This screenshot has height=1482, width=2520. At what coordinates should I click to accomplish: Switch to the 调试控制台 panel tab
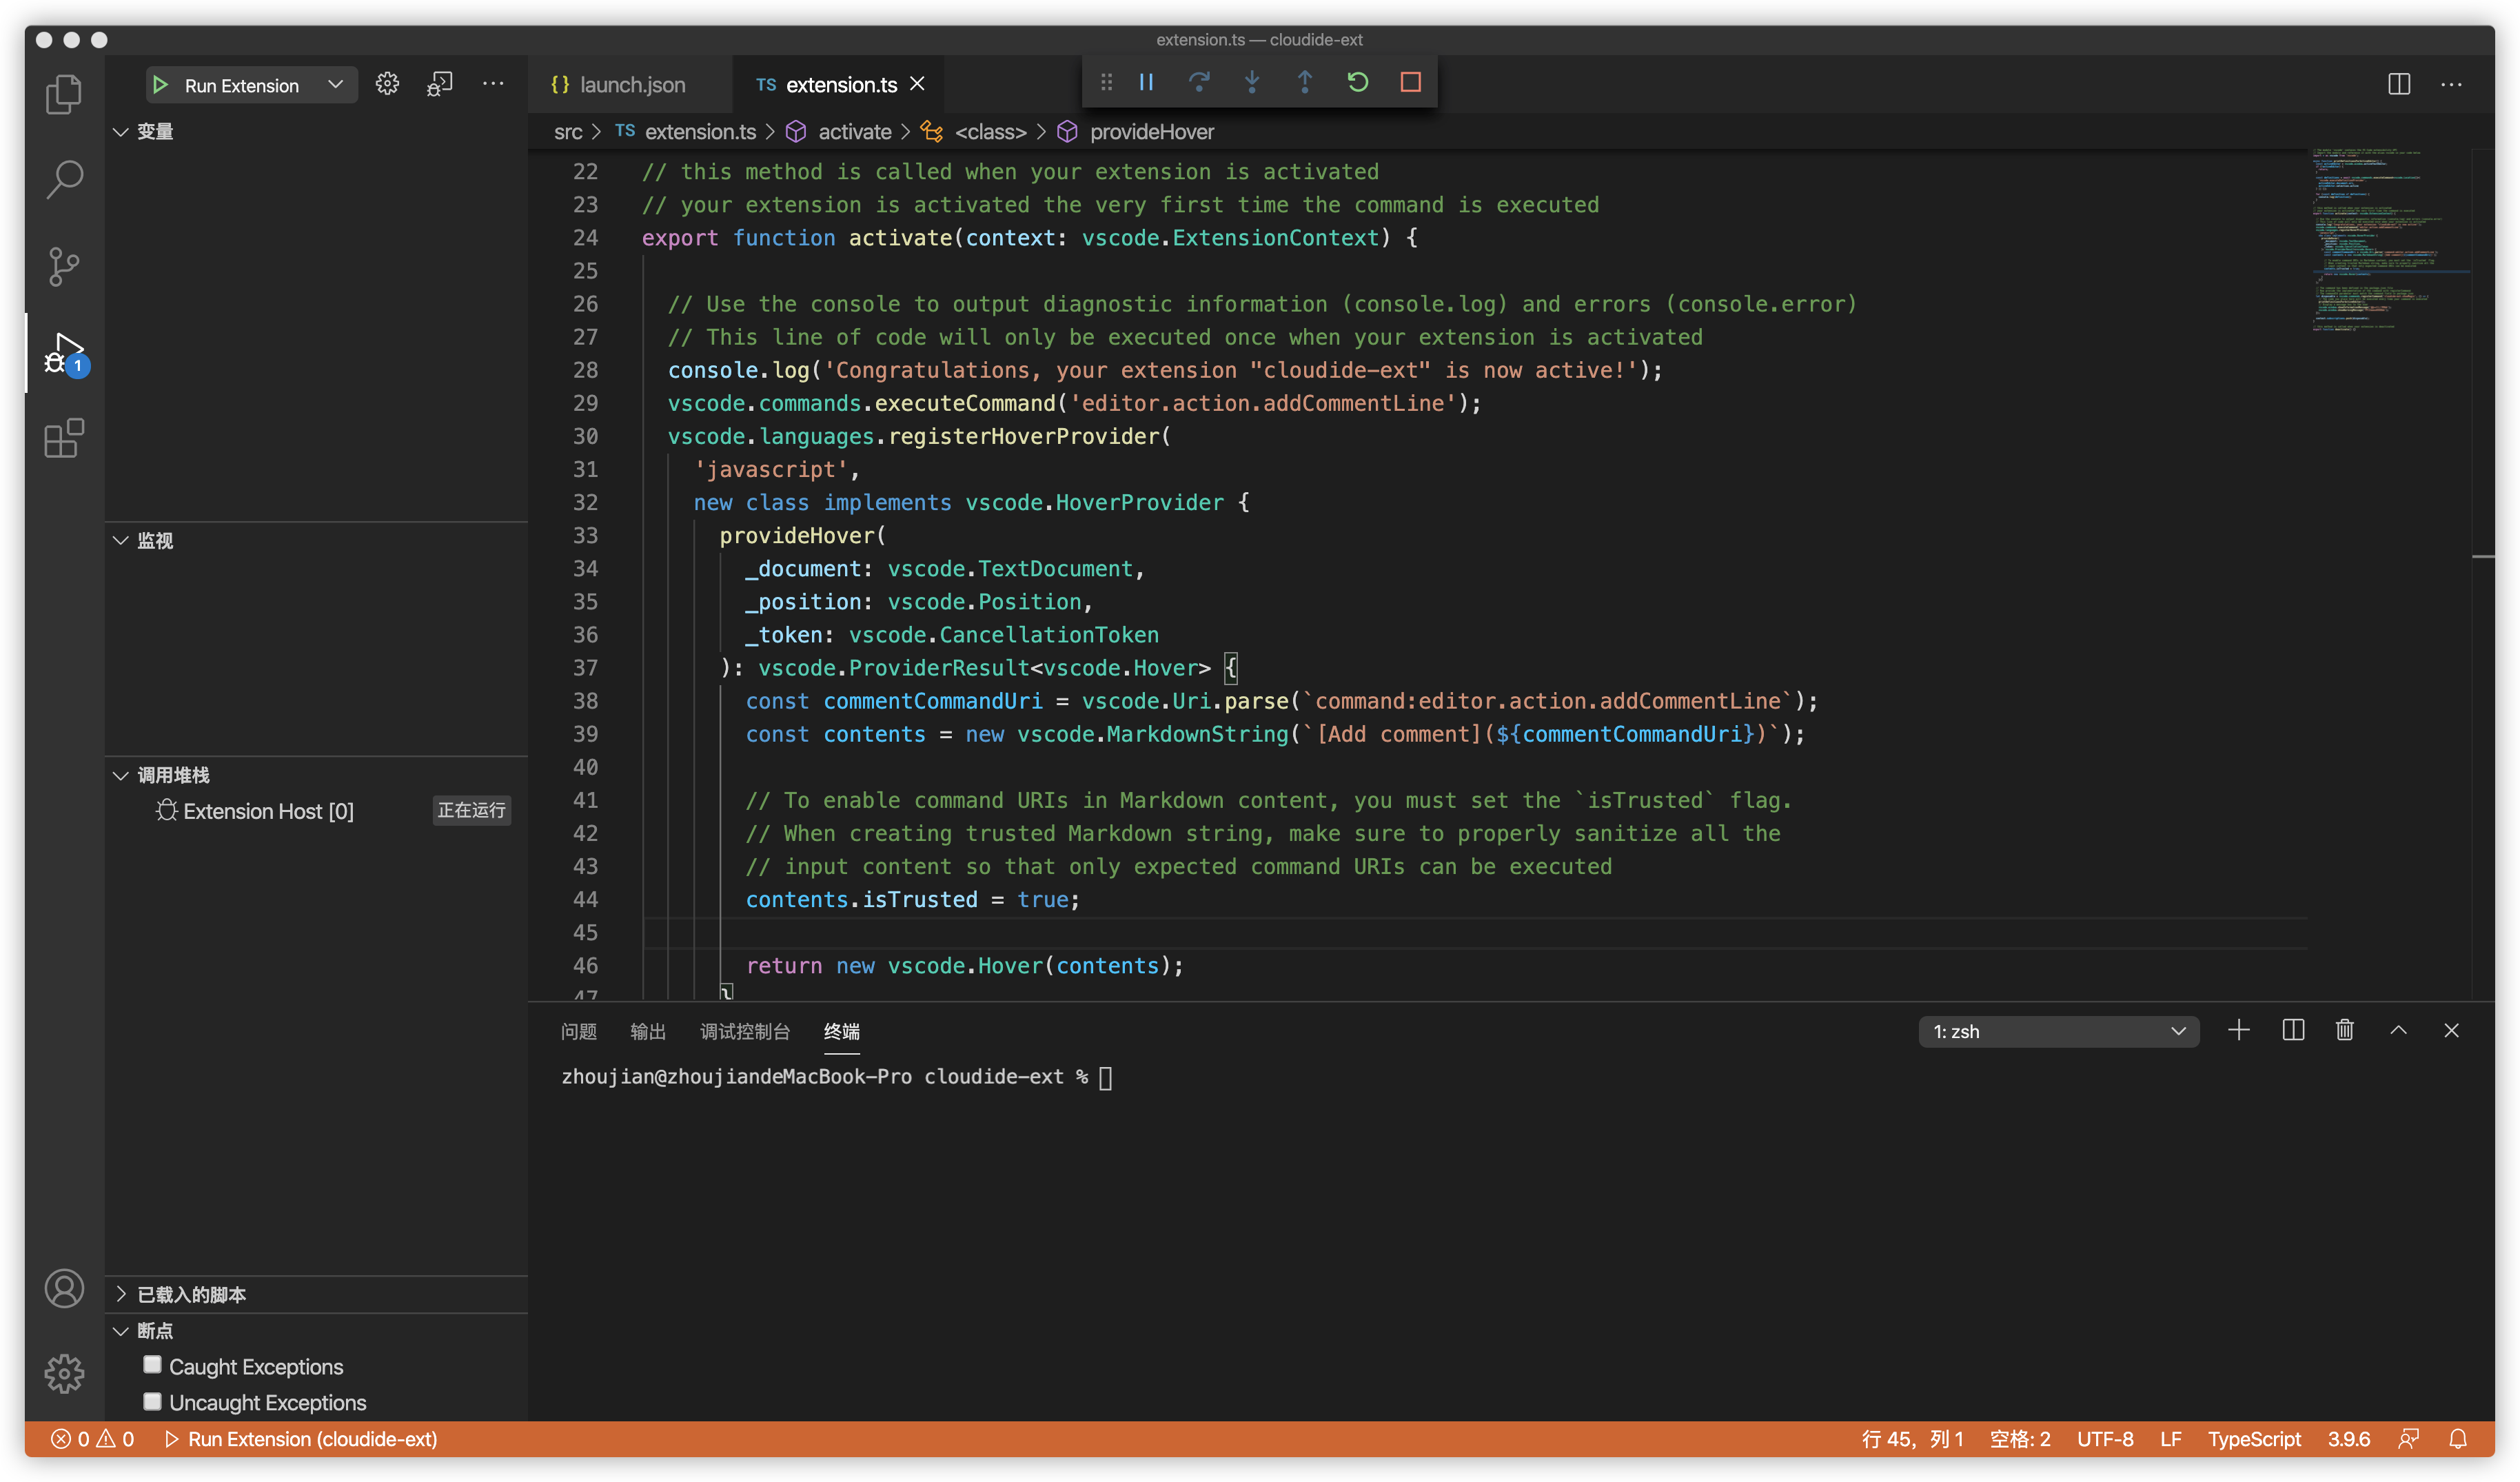(745, 1031)
